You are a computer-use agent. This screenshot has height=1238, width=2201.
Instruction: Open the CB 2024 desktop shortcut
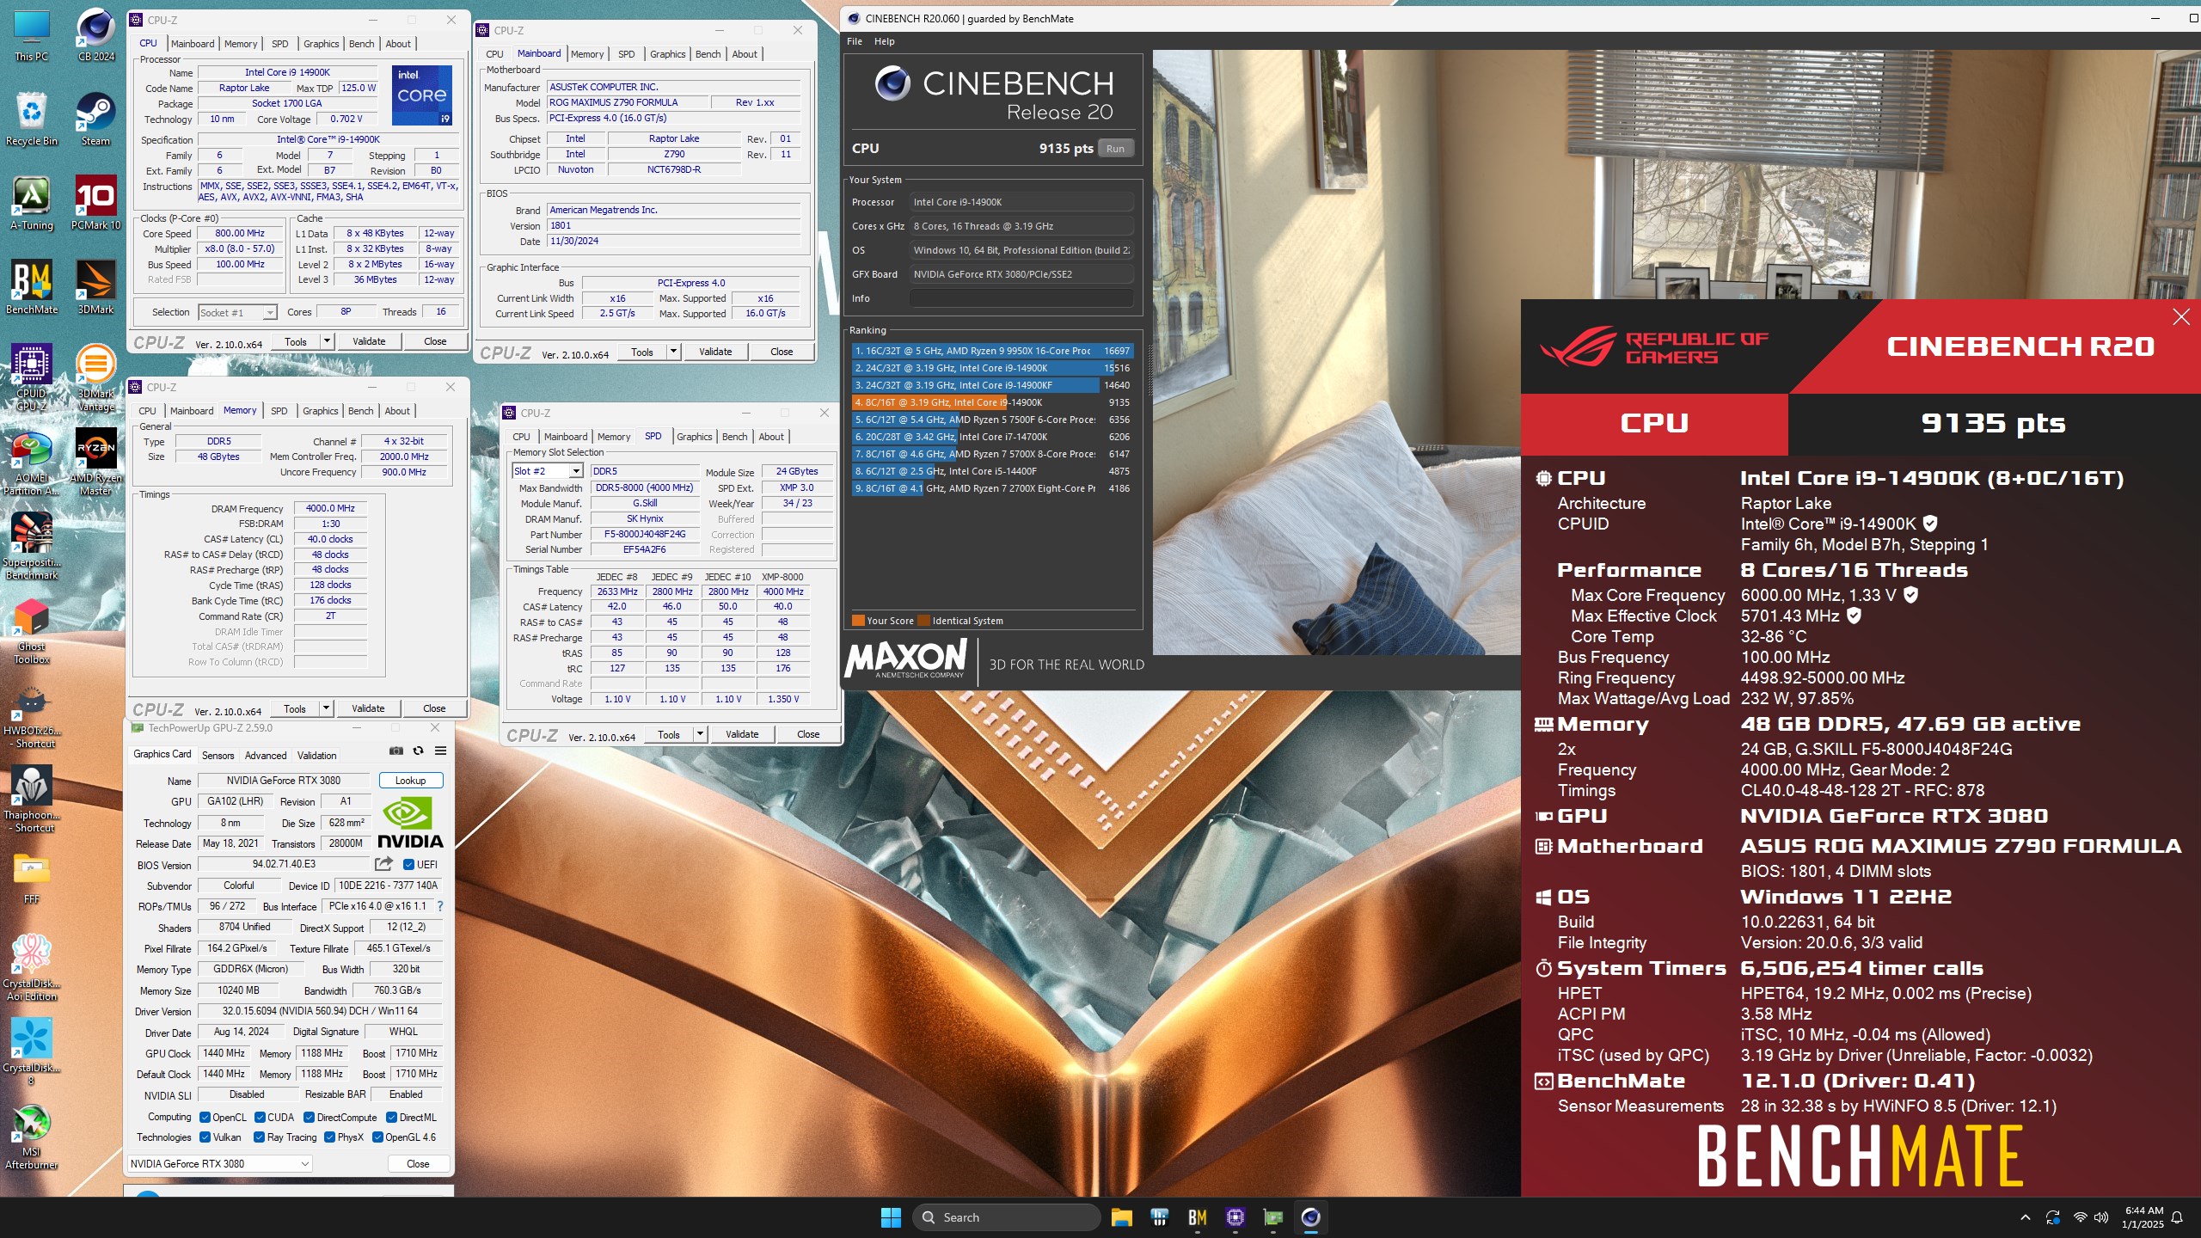pos(95,34)
